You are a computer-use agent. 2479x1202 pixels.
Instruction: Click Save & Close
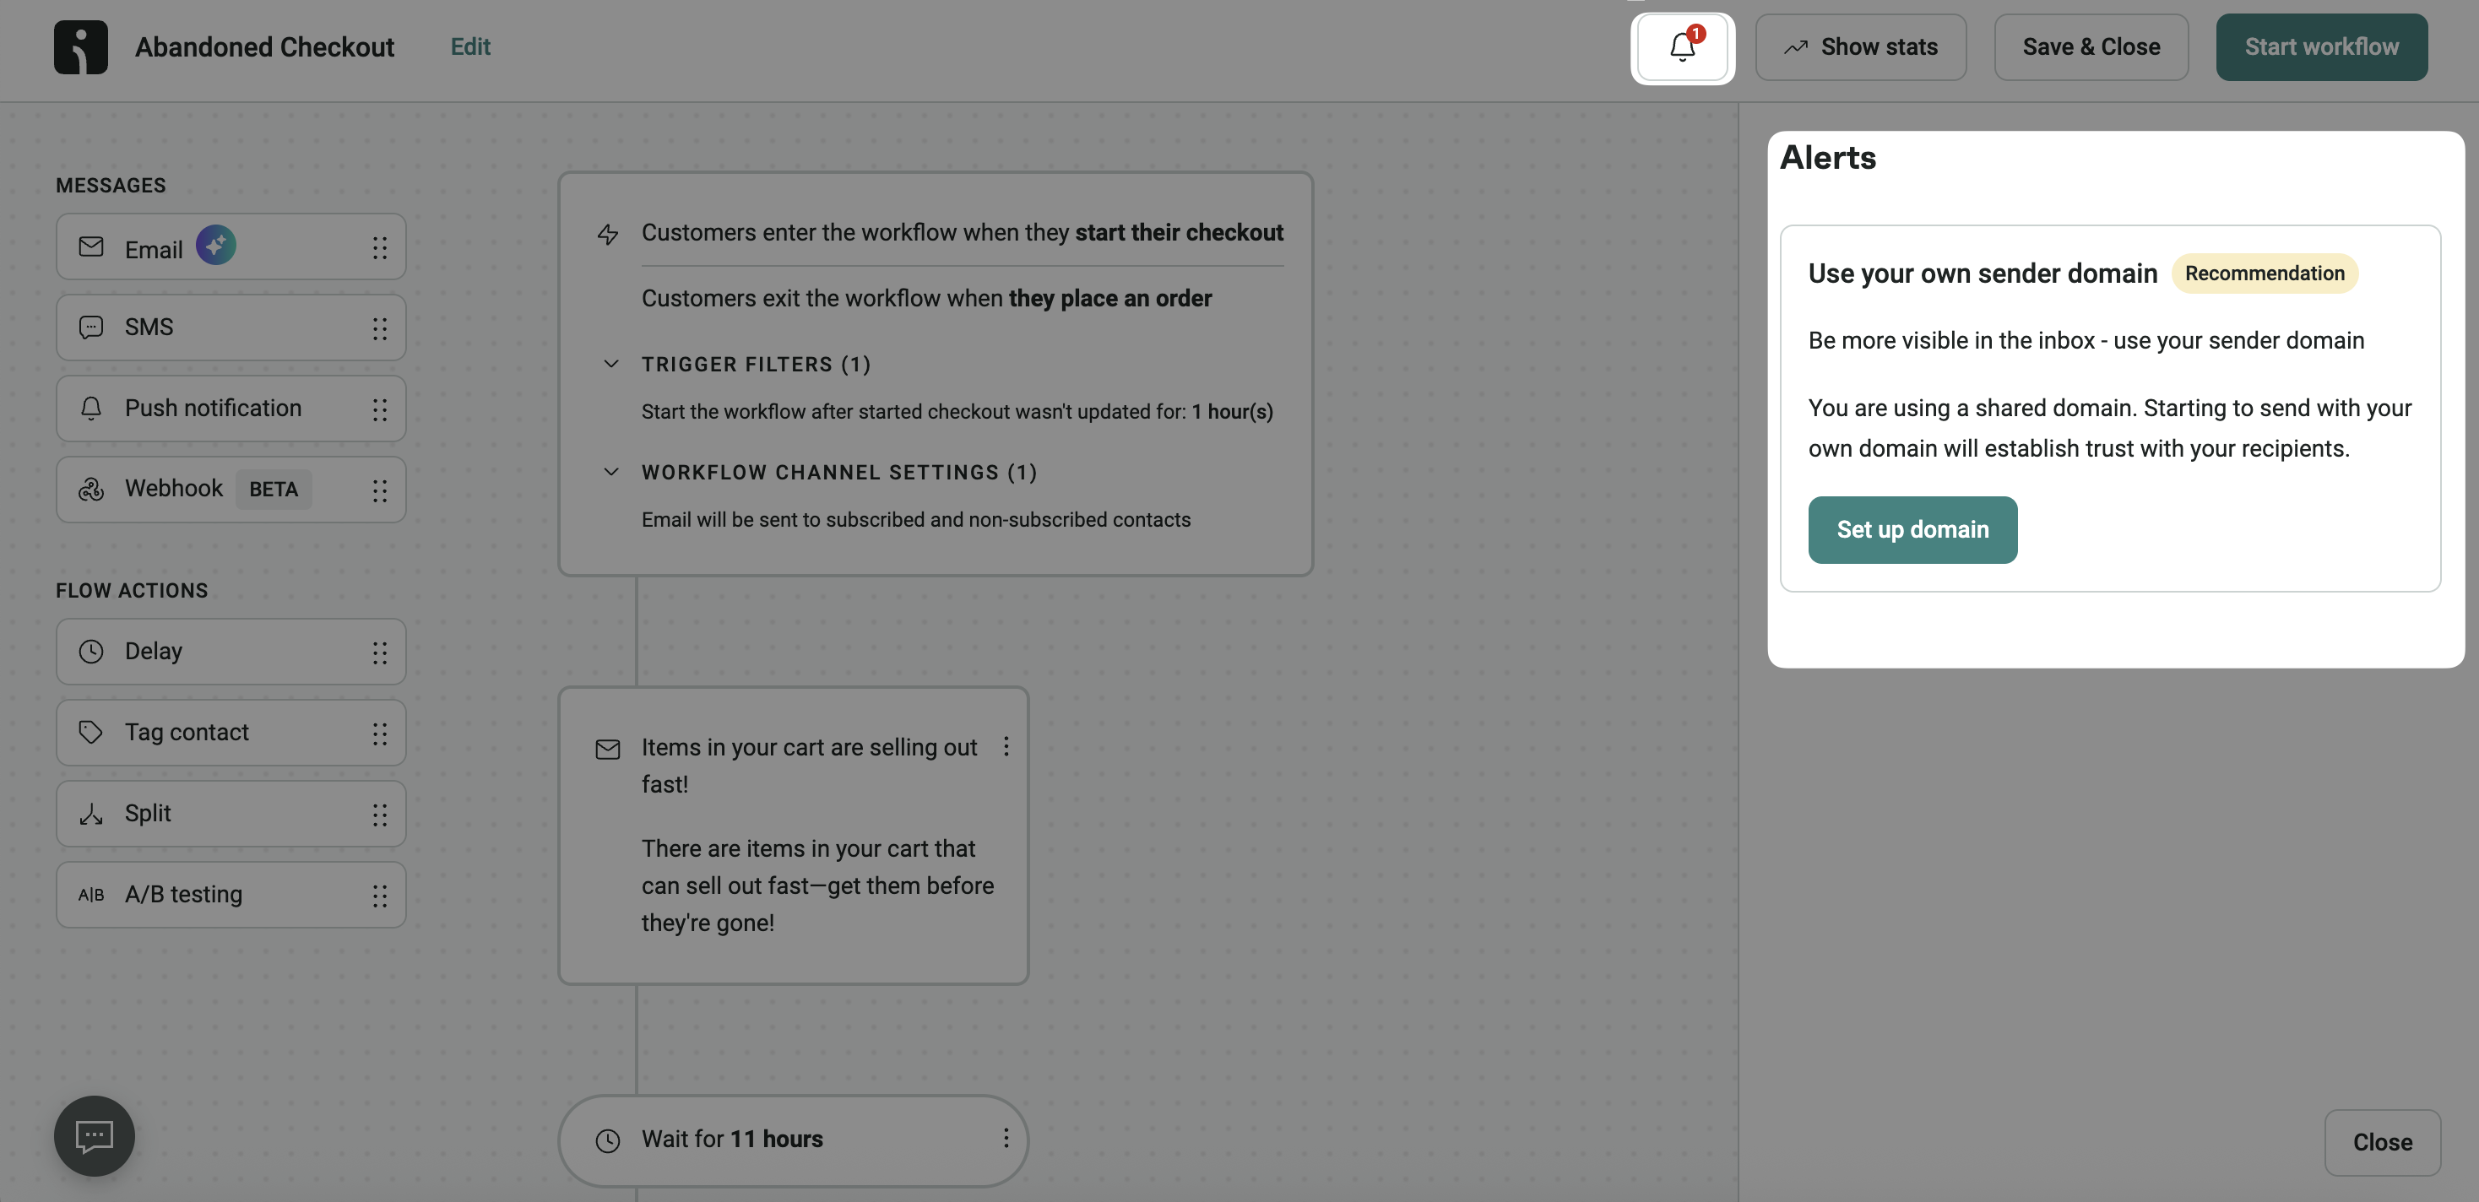pos(2091,47)
